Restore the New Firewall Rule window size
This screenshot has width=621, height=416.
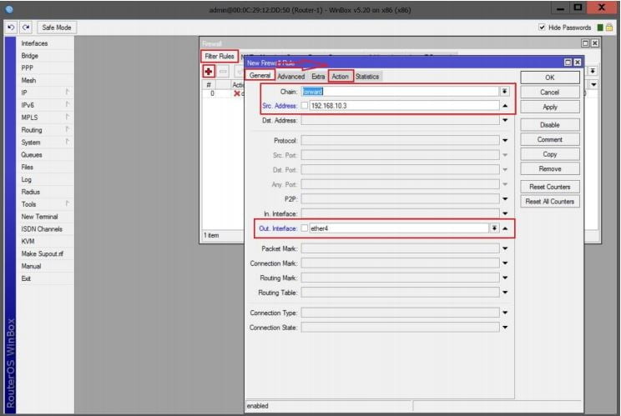click(x=568, y=63)
